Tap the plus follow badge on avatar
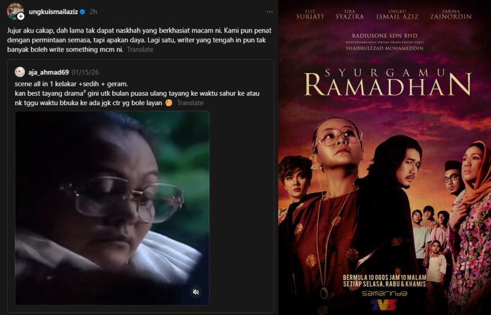 [x=21, y=17]
